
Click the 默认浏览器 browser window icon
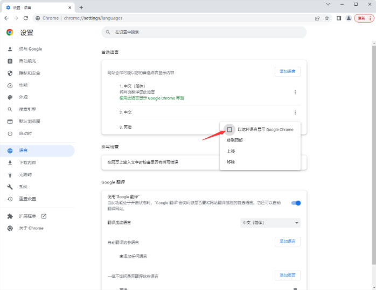tap(10, 122)
